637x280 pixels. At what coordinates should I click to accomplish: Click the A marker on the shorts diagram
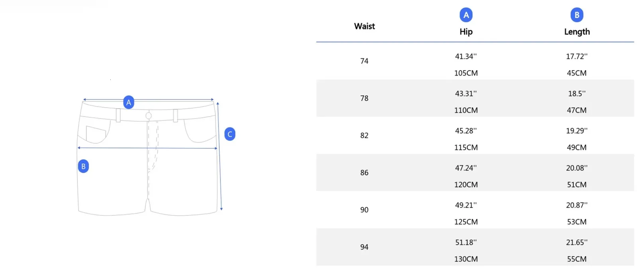(x=129, y=102)
